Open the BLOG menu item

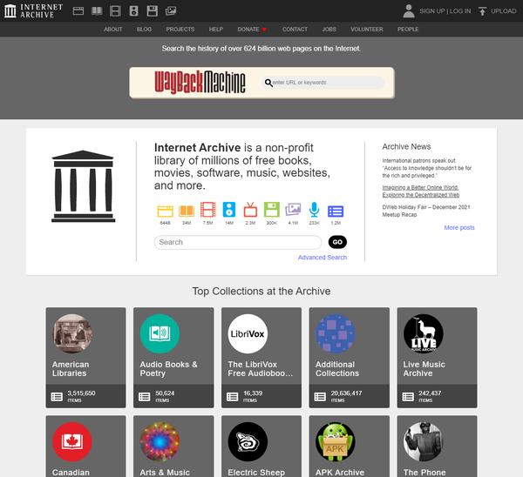tap(144, 30)
